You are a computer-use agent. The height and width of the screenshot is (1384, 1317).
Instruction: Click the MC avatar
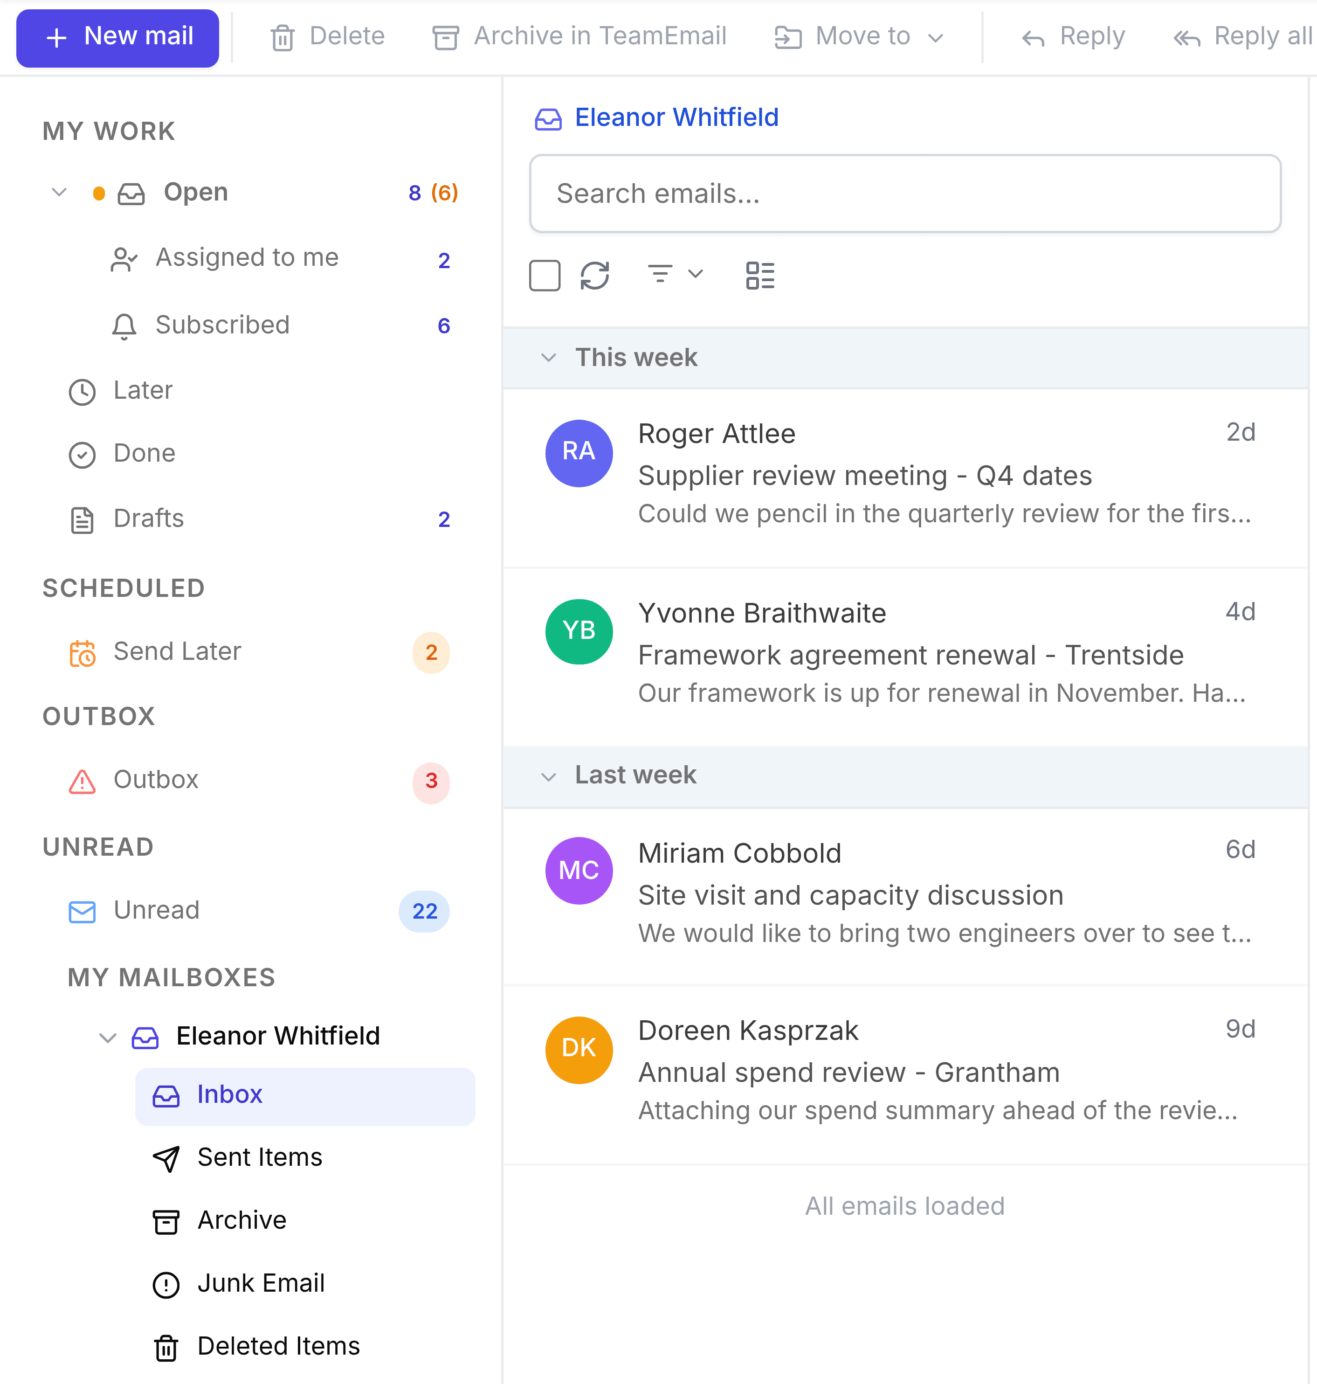pos(579,871)
